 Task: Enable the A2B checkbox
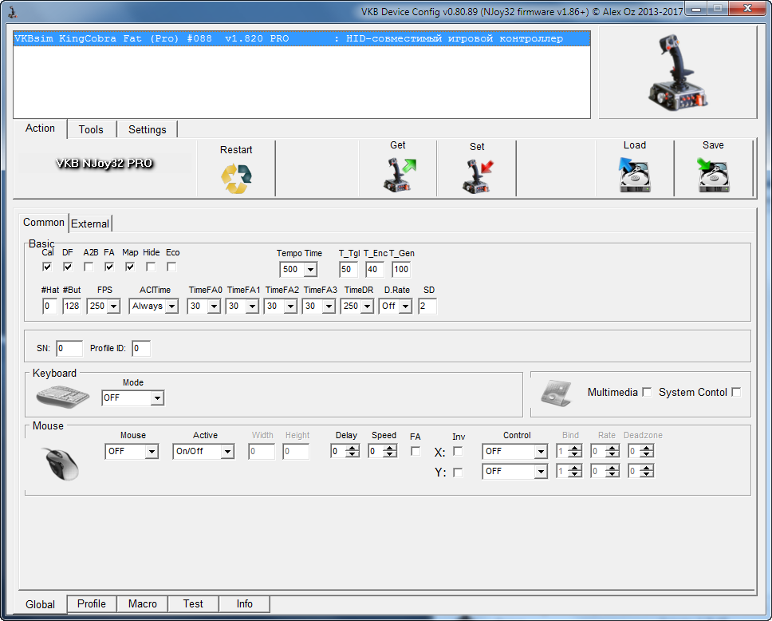coord(89,267)
